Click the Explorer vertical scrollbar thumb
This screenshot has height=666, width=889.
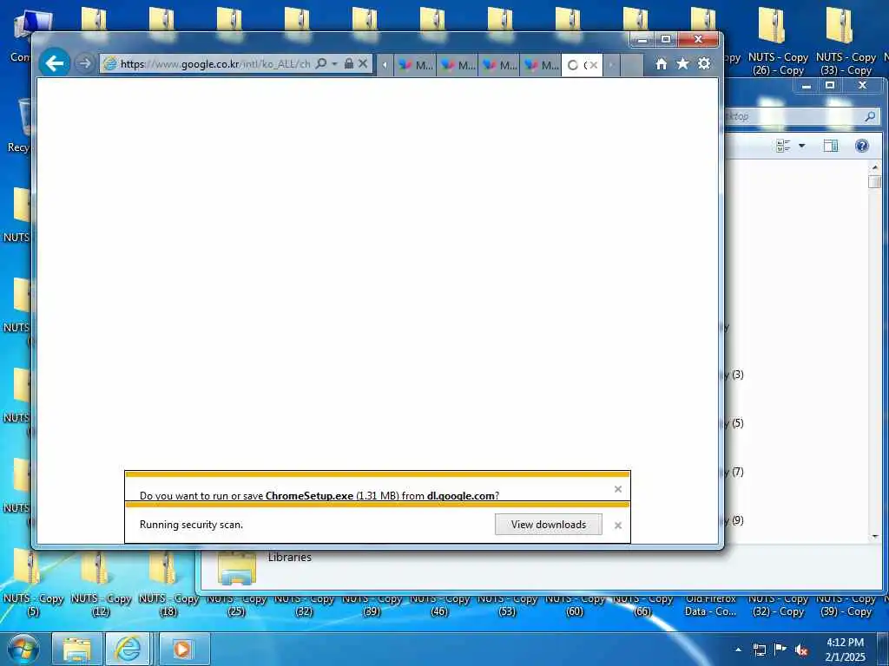[875, 181]
